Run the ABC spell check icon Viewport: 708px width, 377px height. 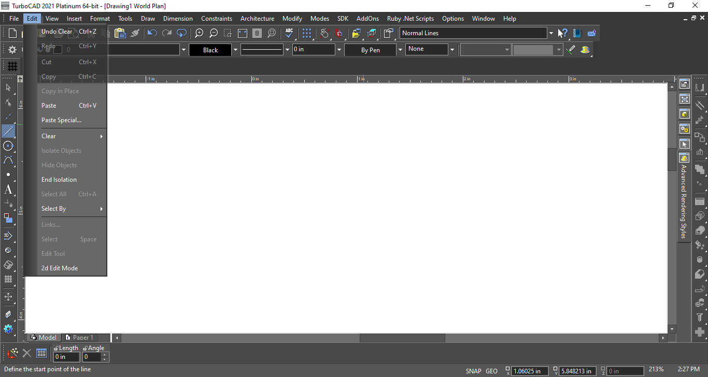289,33
